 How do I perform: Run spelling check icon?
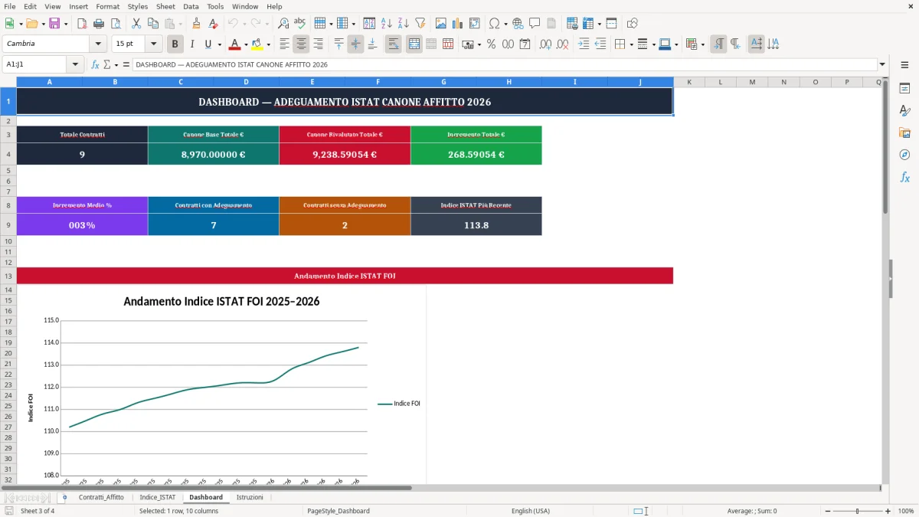tap(300, 24)
